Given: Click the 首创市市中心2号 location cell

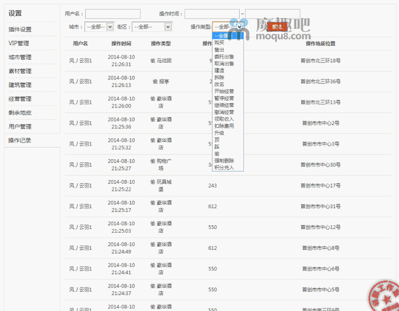Looking at the screenshot, I should [x=320, y=123].
